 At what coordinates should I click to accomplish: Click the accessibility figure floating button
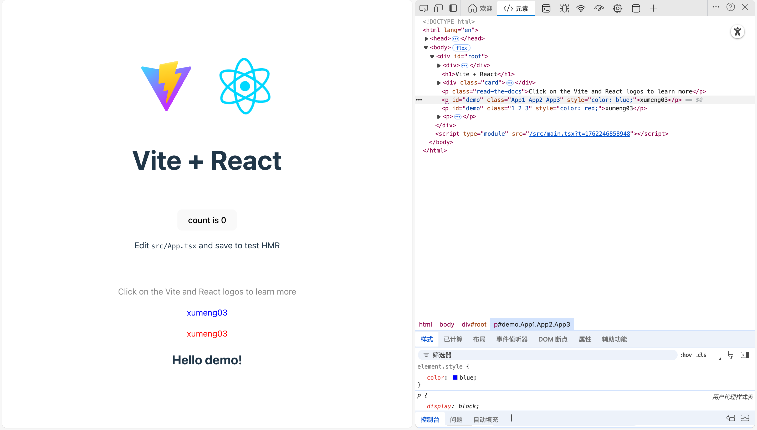point(738,32)
